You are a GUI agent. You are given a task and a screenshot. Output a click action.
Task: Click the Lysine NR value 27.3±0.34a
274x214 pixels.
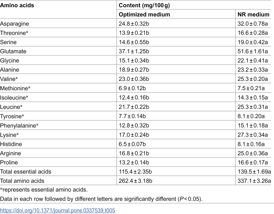click(253, 135)
